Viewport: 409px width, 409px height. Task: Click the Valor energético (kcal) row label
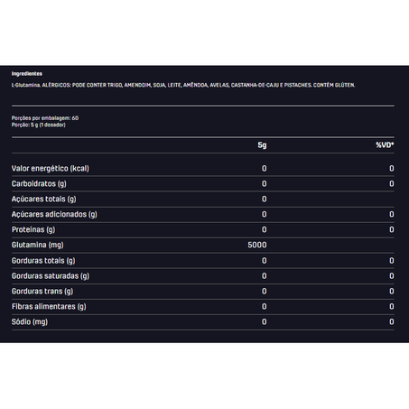tap(51, 169)
